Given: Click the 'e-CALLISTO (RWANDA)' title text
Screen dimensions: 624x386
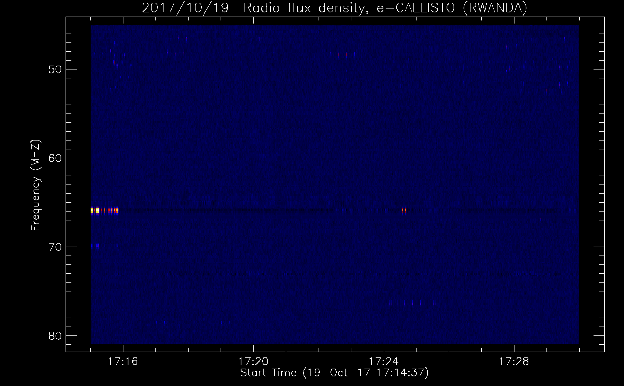Looking at the screenshot, I should (x=452, y=8).
